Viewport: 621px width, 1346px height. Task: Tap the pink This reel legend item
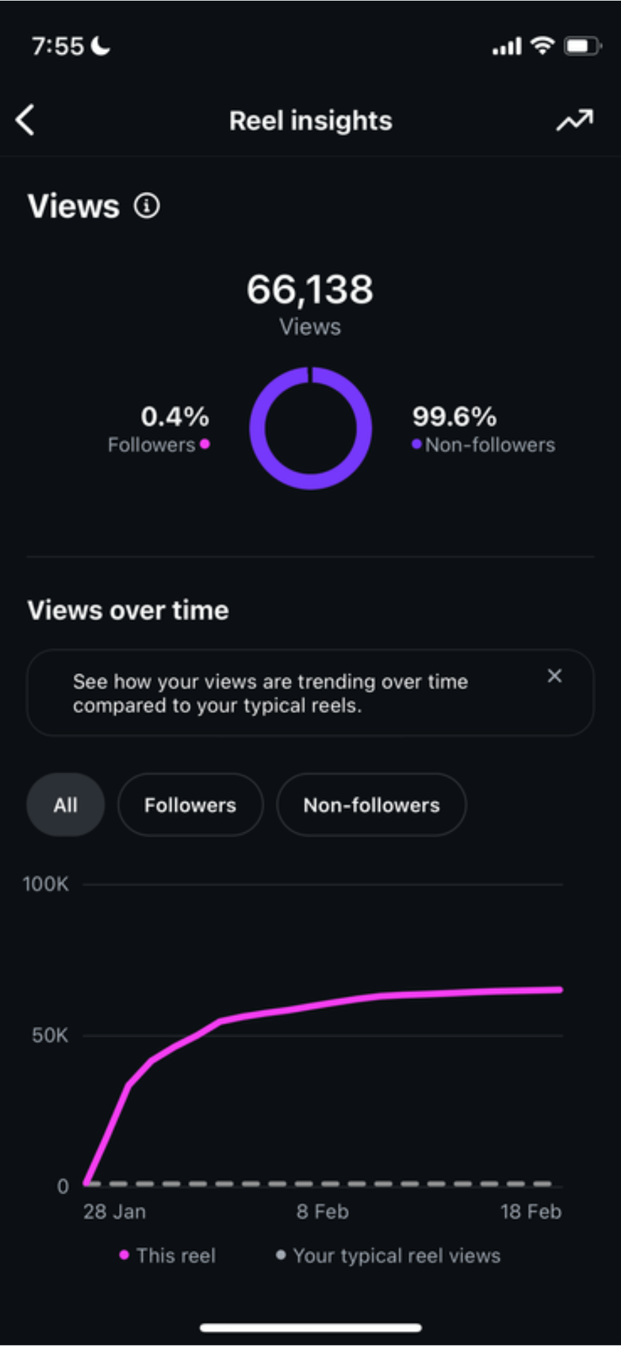(168, 1255)
